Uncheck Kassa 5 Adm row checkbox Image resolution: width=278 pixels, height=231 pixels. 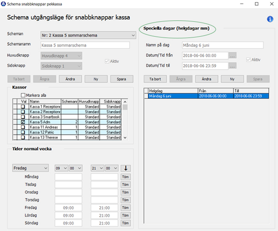(23, 122)
